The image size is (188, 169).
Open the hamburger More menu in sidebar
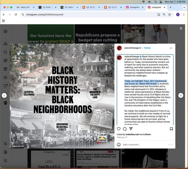tap(5, 161)
